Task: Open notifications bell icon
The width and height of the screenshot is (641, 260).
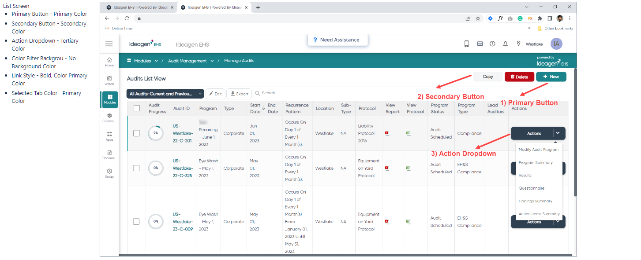Action: tap(506, 44)
